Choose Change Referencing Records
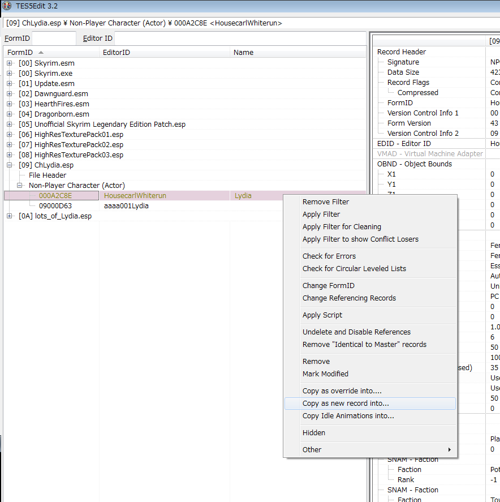The height and width of the screenshot is (502, 500). [370, 298]
